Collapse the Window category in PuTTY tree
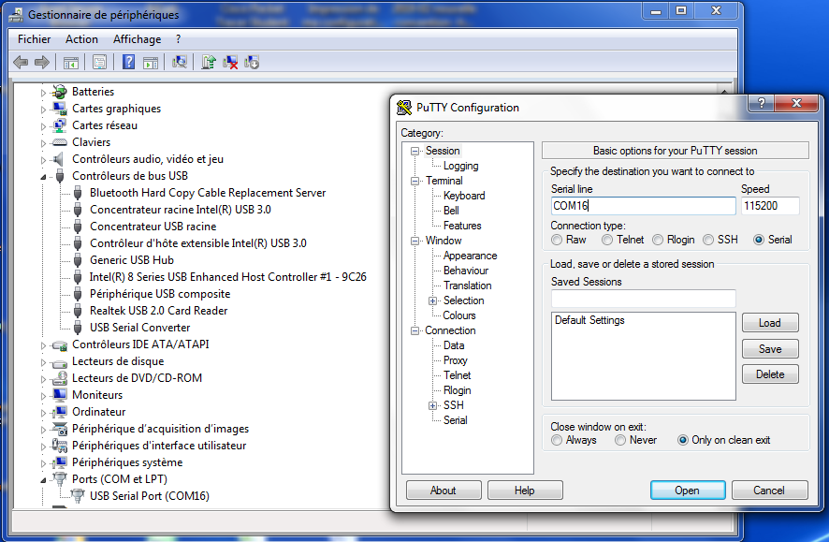The image size is (829, 542). coord(415,241)
